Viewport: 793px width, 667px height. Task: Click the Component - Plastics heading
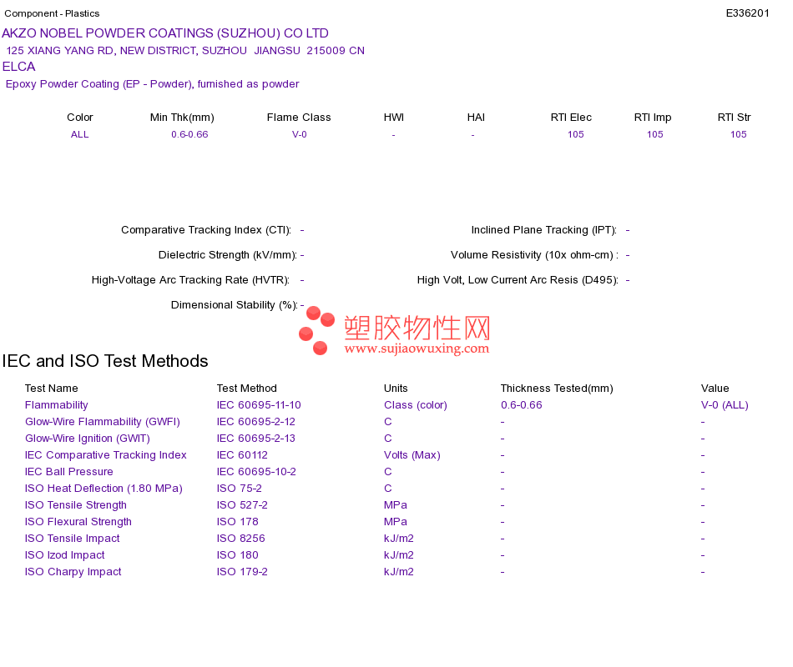click(52, 13)
